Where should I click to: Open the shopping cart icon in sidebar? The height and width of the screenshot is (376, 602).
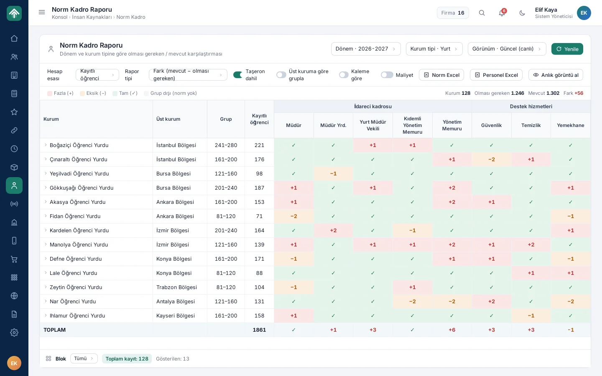[14, 259]
